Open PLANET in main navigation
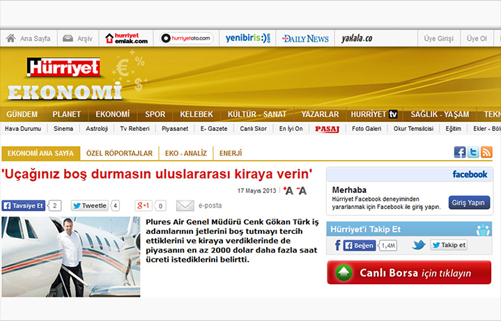 pyautogui.click(x=66, y=114)
